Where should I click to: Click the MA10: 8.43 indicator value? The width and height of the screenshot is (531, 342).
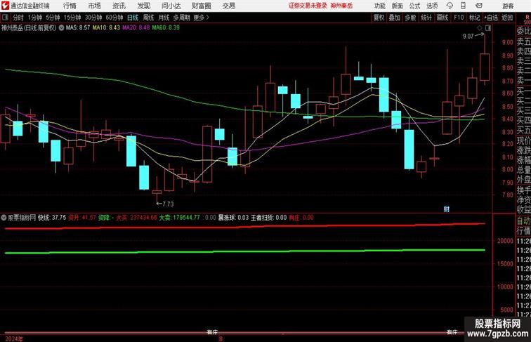[106, 28]
